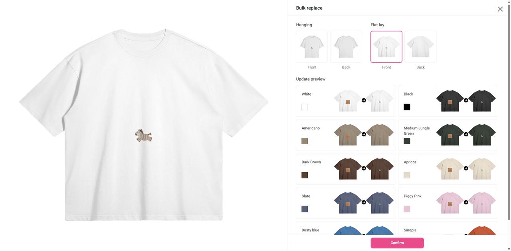Click zebra design on the t-shirt preview

143,135
